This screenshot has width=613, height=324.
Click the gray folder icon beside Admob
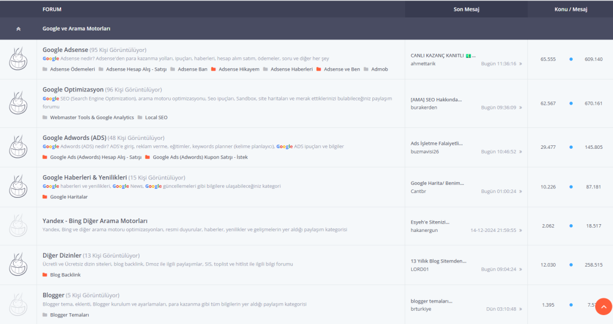(366, 69)
